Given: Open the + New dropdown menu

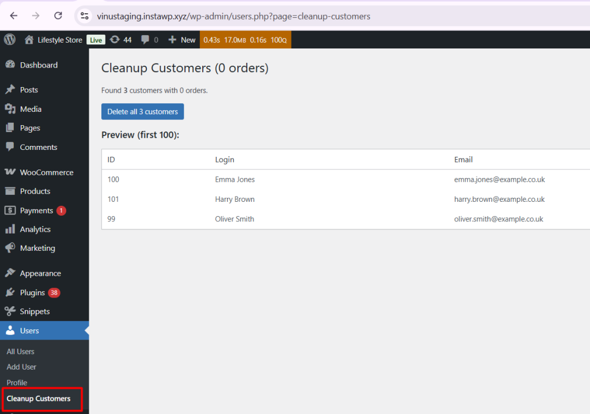Looking at the screenshot, I should [x=181, y=39].
